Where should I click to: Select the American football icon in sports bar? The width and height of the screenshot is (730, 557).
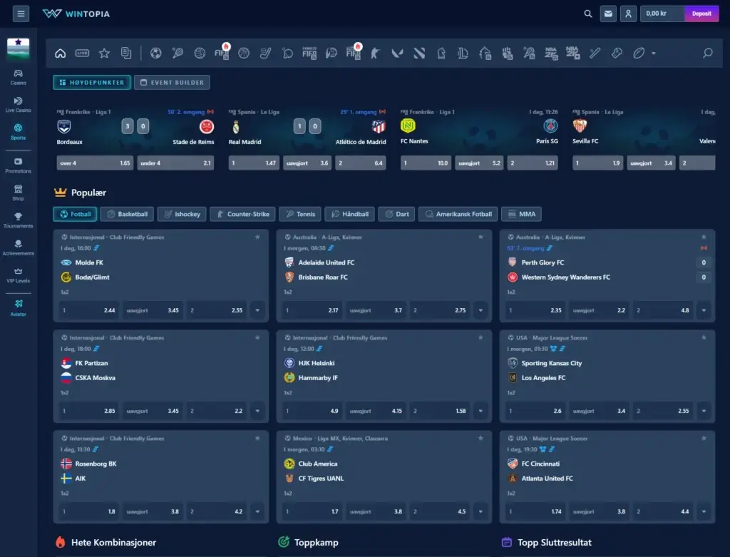click(x=639, y=53)
